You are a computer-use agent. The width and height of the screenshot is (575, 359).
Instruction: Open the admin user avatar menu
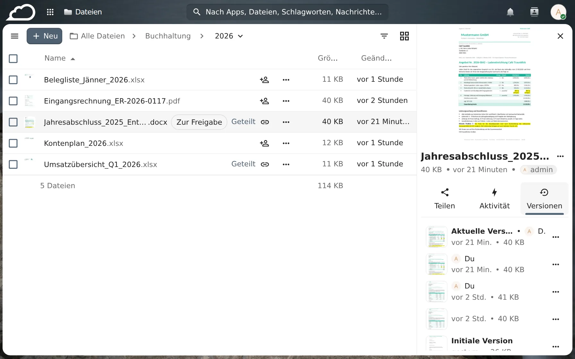558,12
